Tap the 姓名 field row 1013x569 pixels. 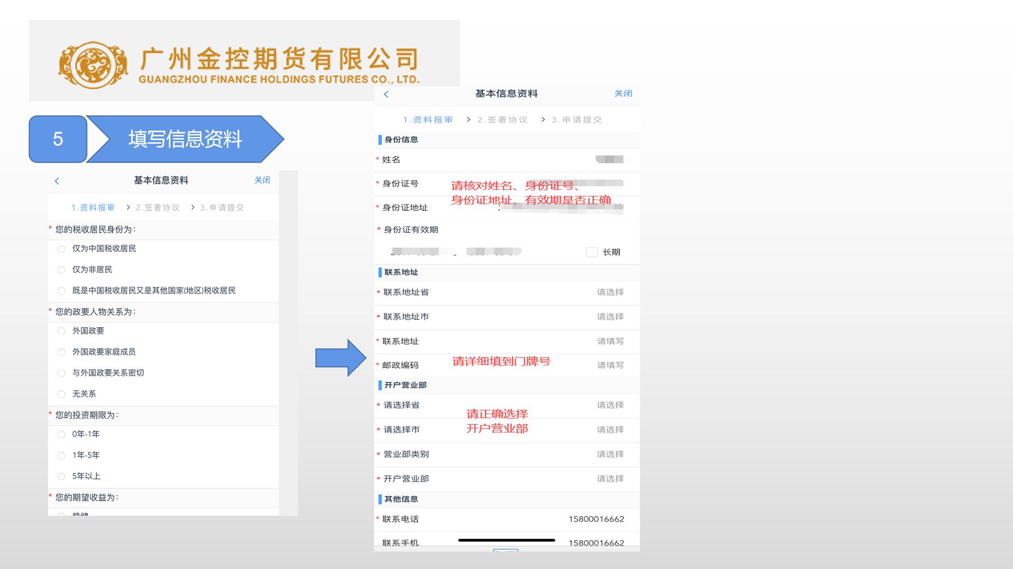[x=507, y=160]
